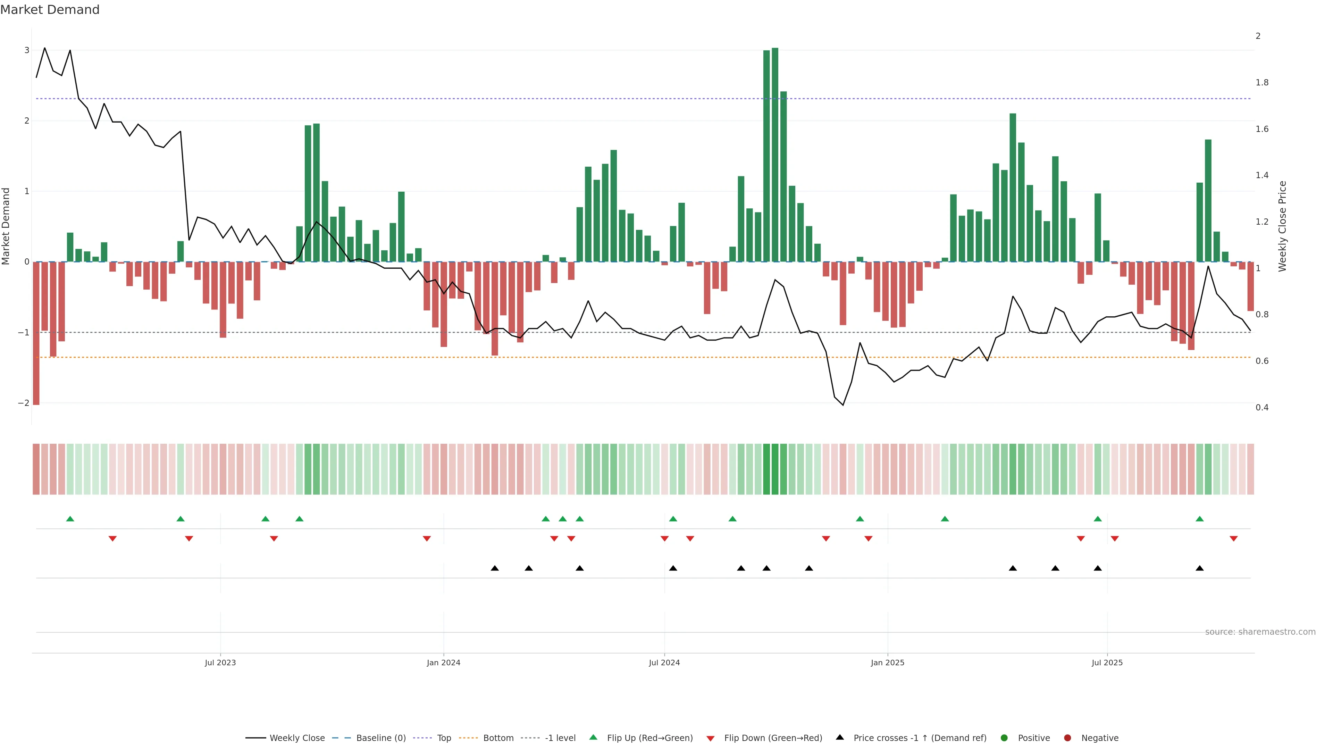Screen dimensions: 1333x750
Task: Click the first green Flip Up marker
Action: pos(70,519)
